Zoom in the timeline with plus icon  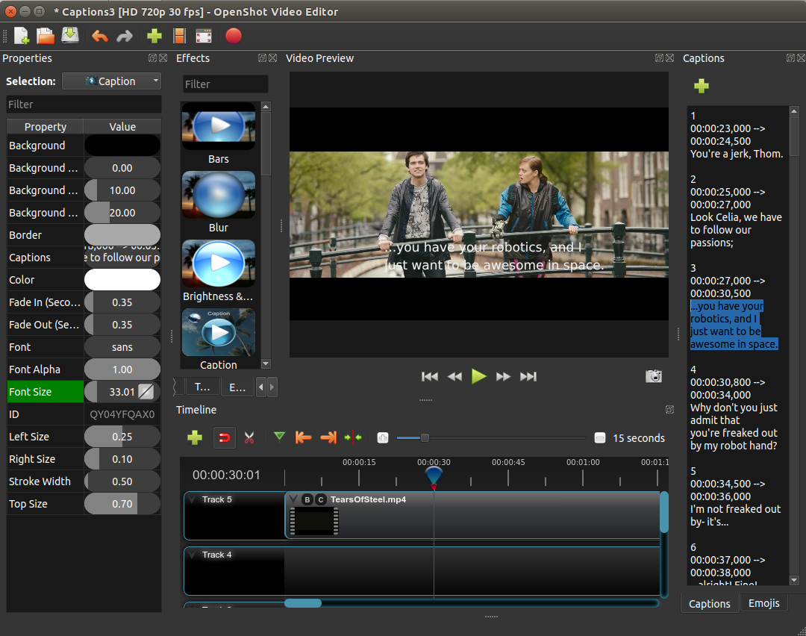(382, 438)
